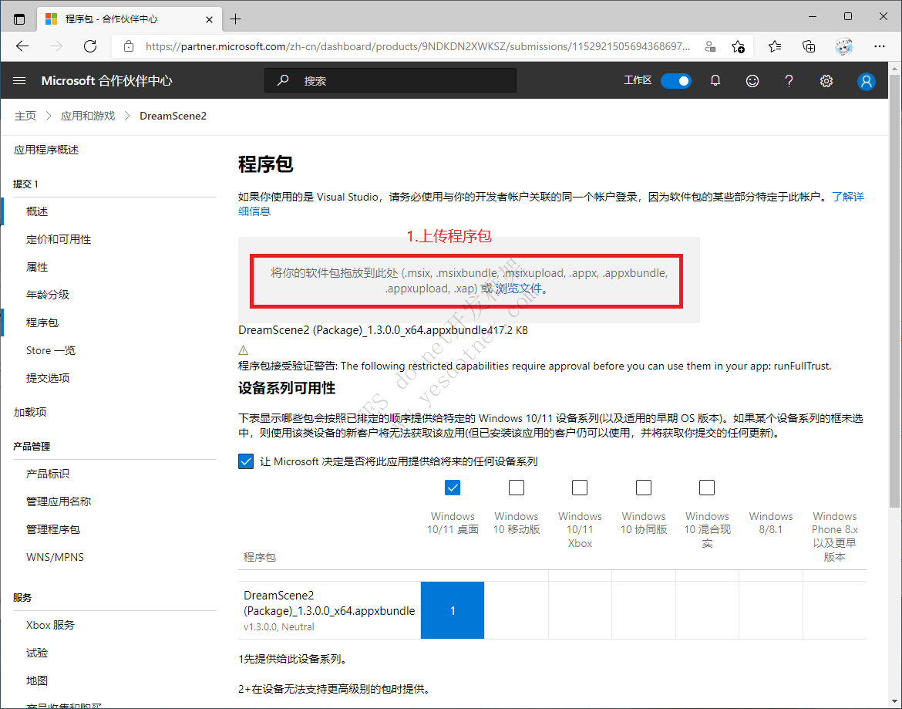Image resolution: width=902 pixels, height=709 pixels.
Task: Open the notifications bell
Action: (x=715, y=81)
